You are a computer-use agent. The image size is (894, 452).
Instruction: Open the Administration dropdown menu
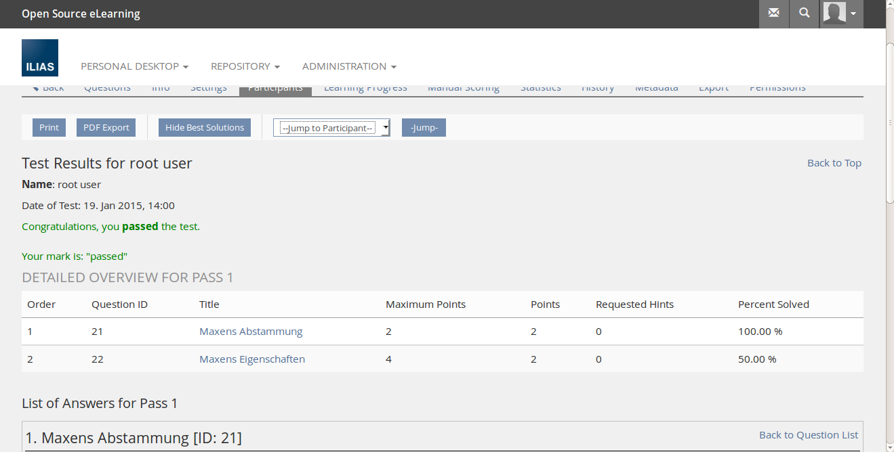tap(349, 66)
